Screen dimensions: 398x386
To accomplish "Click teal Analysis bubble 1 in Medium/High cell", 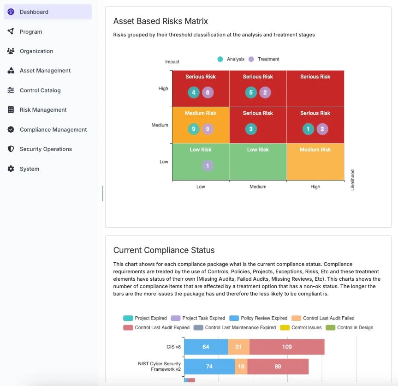I will 308,129.
